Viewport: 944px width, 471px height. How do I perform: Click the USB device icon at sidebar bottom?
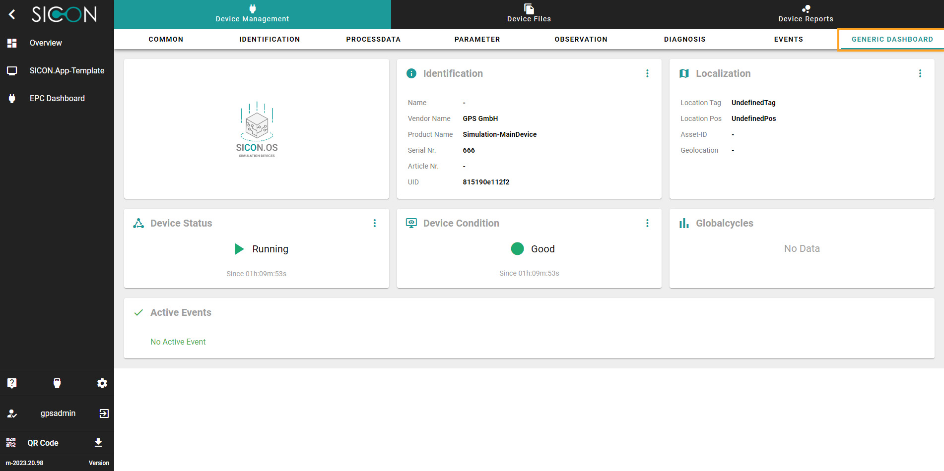pos(57,383)
